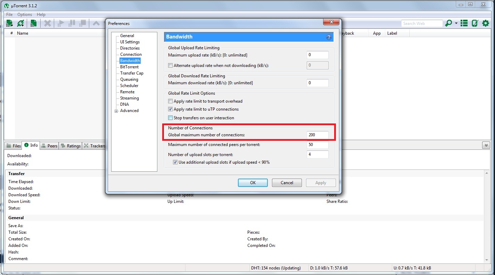
Task: Select Directories in preferences tree
Action: coord(130,48)
